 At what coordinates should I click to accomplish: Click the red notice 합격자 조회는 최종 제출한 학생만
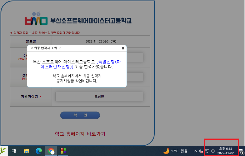pyautogui.click(x=45, y=33)
